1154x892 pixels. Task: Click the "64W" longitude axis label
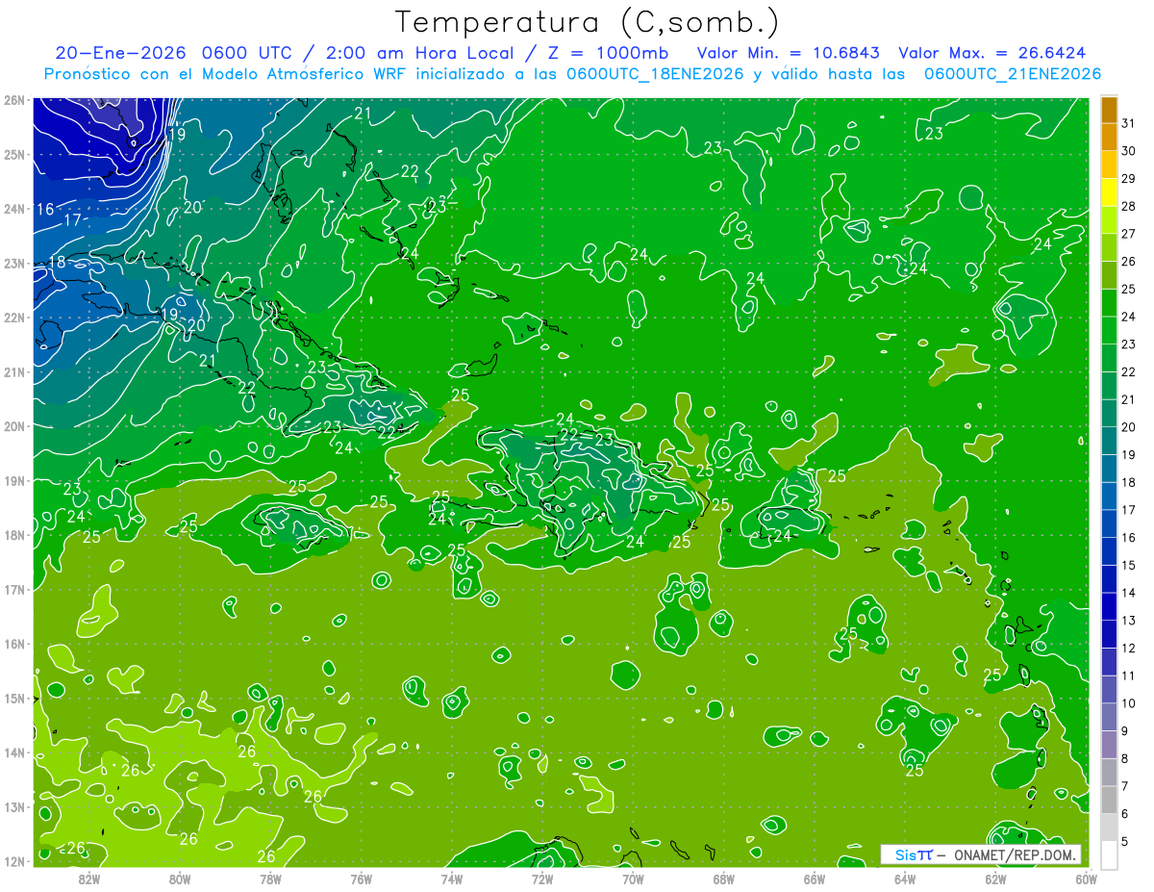click(905, 879)
